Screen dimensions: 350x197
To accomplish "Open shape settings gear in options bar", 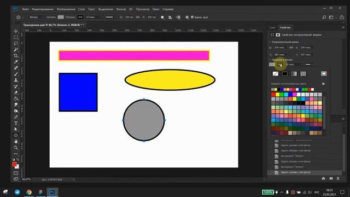I will pos(187,17).
